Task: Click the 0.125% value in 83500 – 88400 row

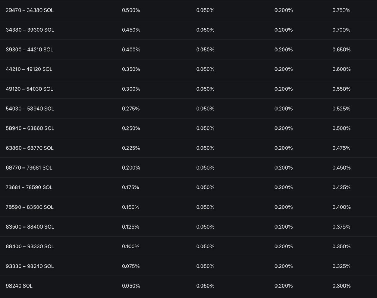Action: click(x=130, y=227)
